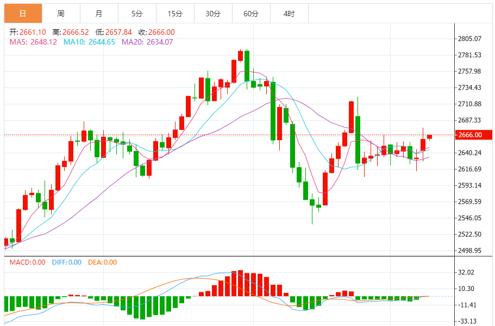Click the MA5: 2648.12 indicator label

coord(33,42)
